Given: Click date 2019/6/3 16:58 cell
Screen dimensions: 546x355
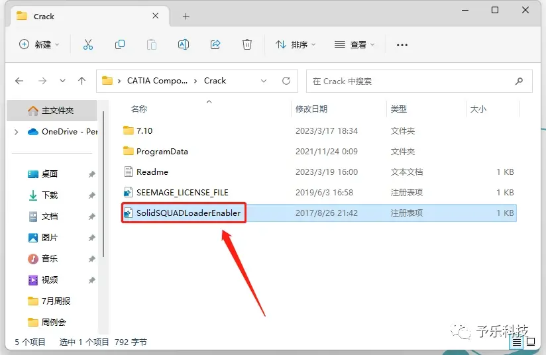Looking at the screenshot, I should (x=324, y=193).
